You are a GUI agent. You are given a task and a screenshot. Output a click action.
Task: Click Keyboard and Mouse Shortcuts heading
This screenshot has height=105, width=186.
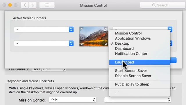click(x=31, y=81)
